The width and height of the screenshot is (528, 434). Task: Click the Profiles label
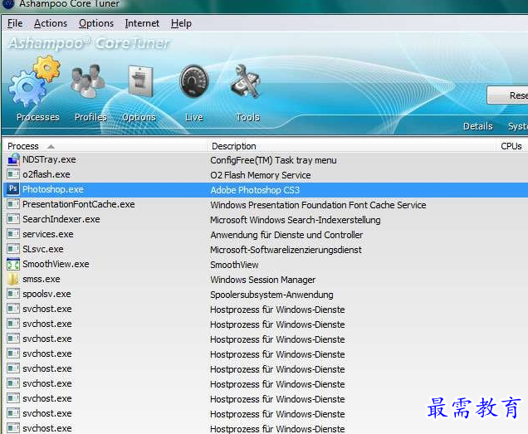tap(90, 117)
